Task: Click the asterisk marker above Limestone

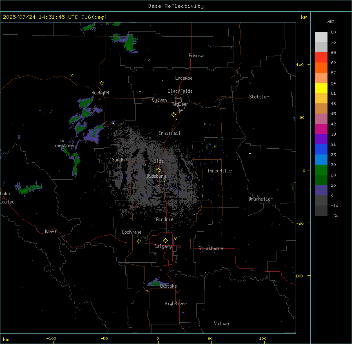Action: 62,141
